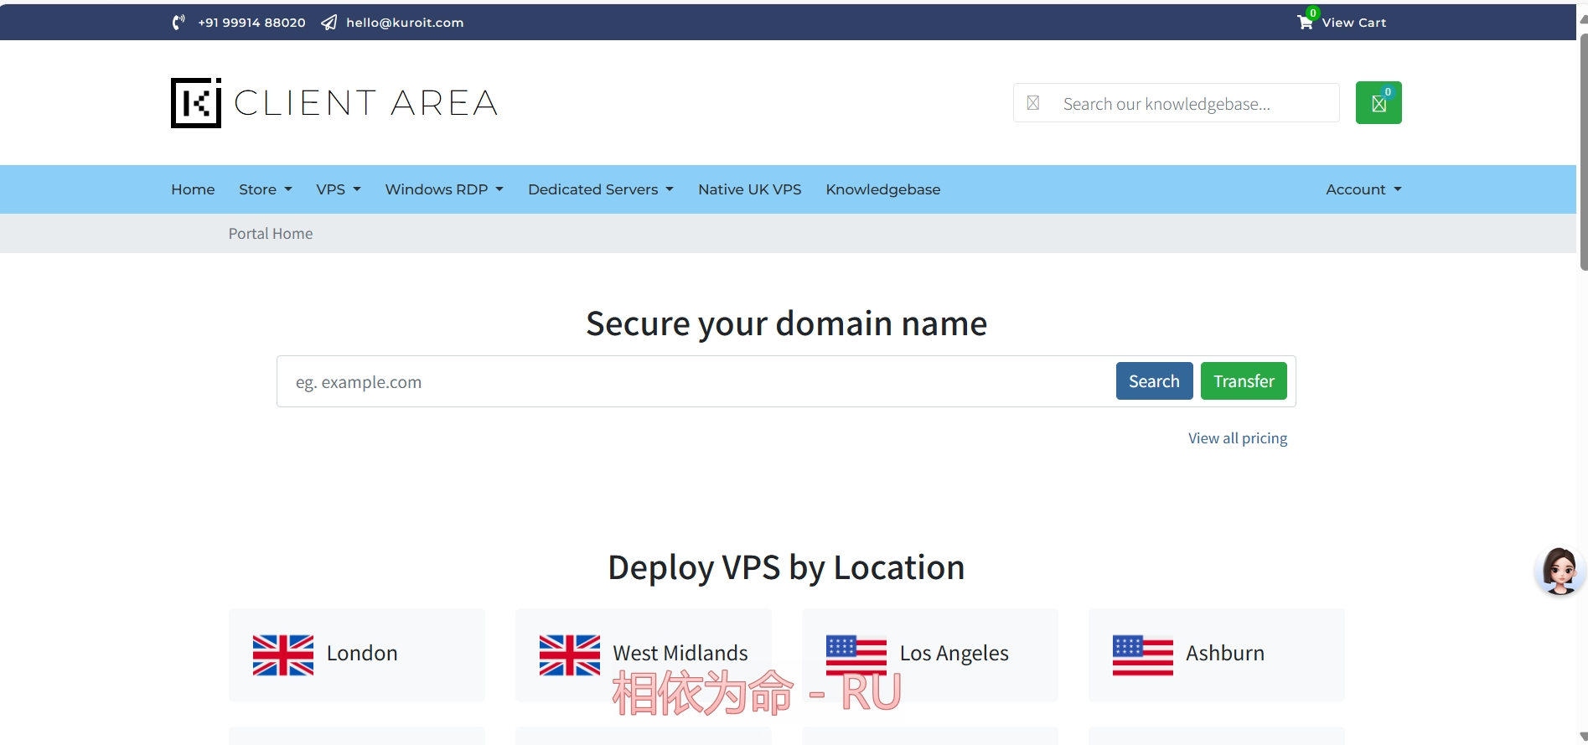The image size is (1588, 745).
Task: Click the phone icon in top bar
Action: 178,23
